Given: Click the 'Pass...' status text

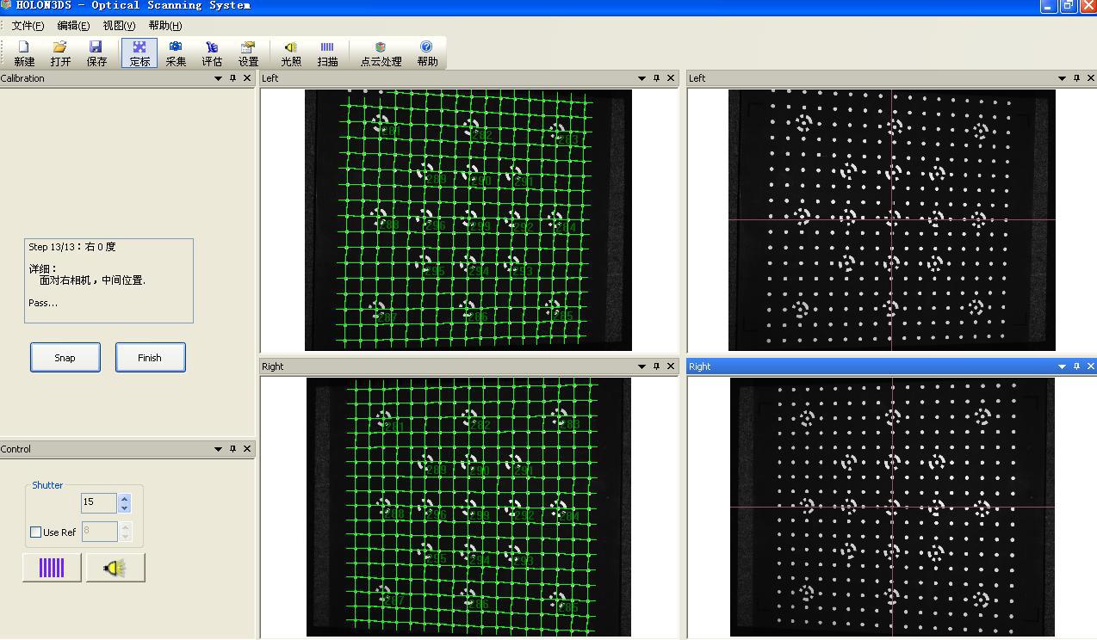Looking at the screenshot, I should click(x=43, y=303).
